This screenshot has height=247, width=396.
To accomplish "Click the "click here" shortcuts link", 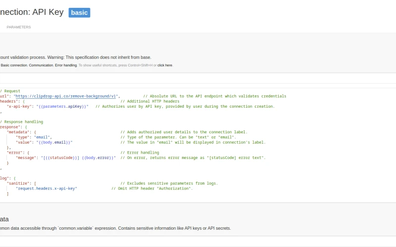I will (x=165, y=65).
